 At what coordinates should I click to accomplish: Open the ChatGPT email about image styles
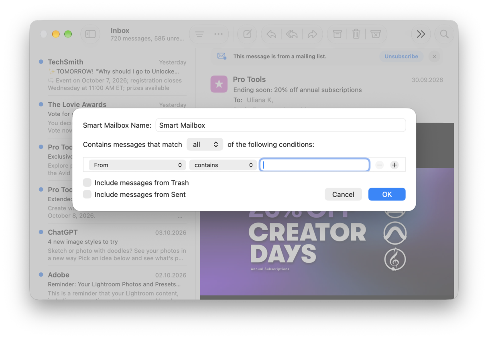pos(113,245)
